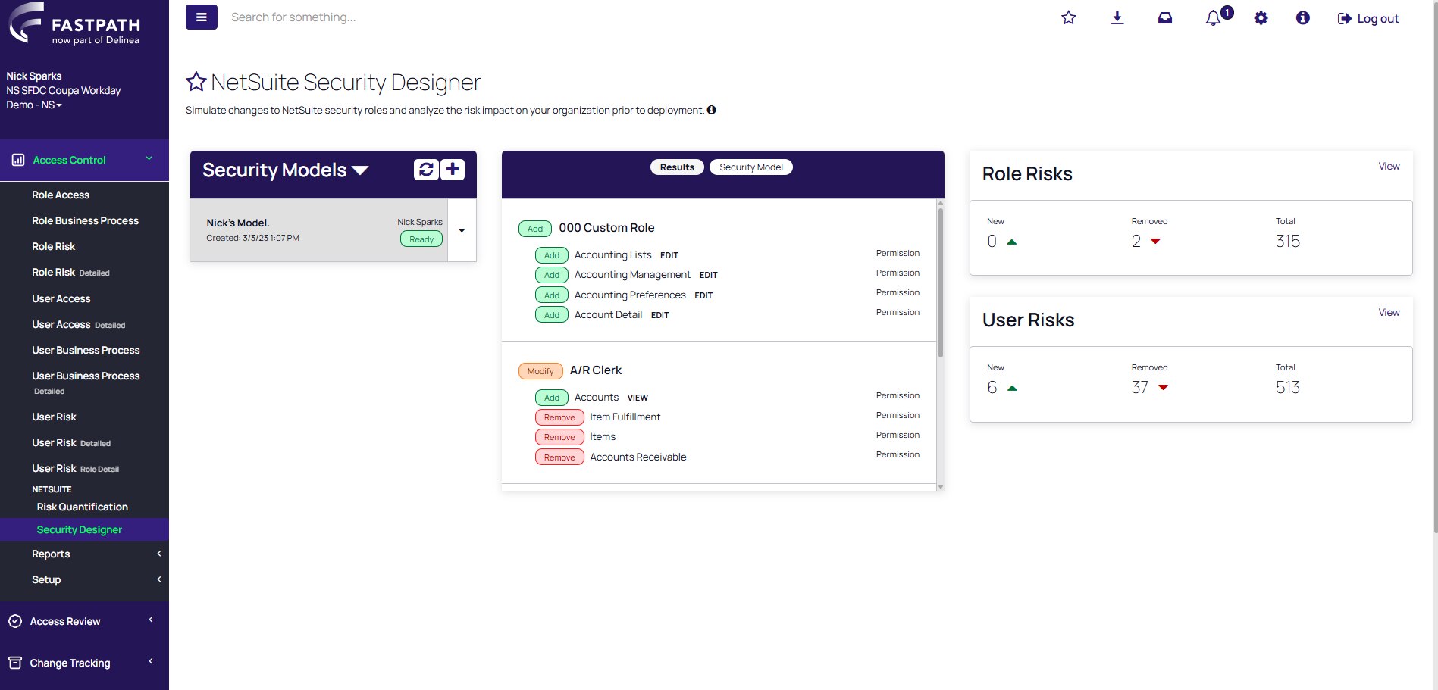
Task: Collapse the Access Control sidebar section
Action: (84, 160)
